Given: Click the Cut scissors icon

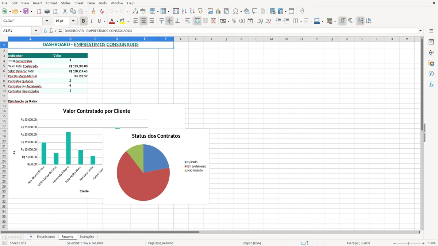Looking at the screenshot, I should point(65,11).
